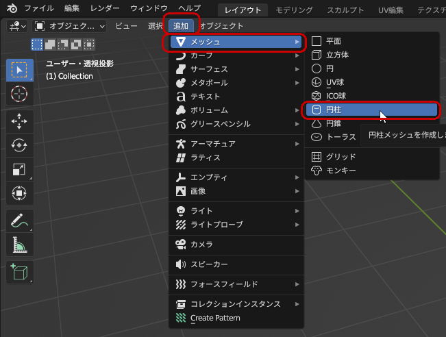Add a スピーカー object

pos(236,264)
